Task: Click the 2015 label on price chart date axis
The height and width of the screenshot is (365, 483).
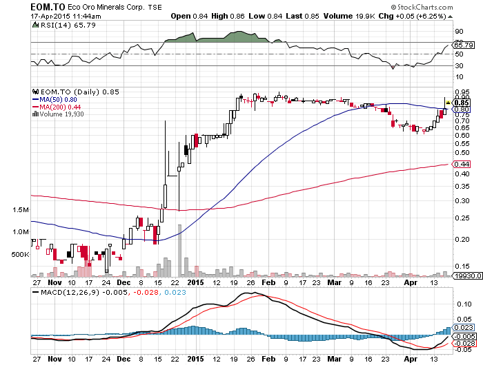Action: click(x=195, y=282)
